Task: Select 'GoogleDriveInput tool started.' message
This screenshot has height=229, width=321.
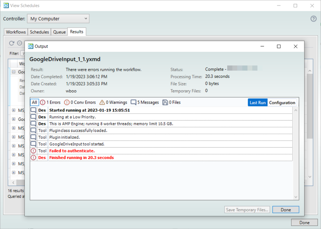Action: tap(77, 144)
